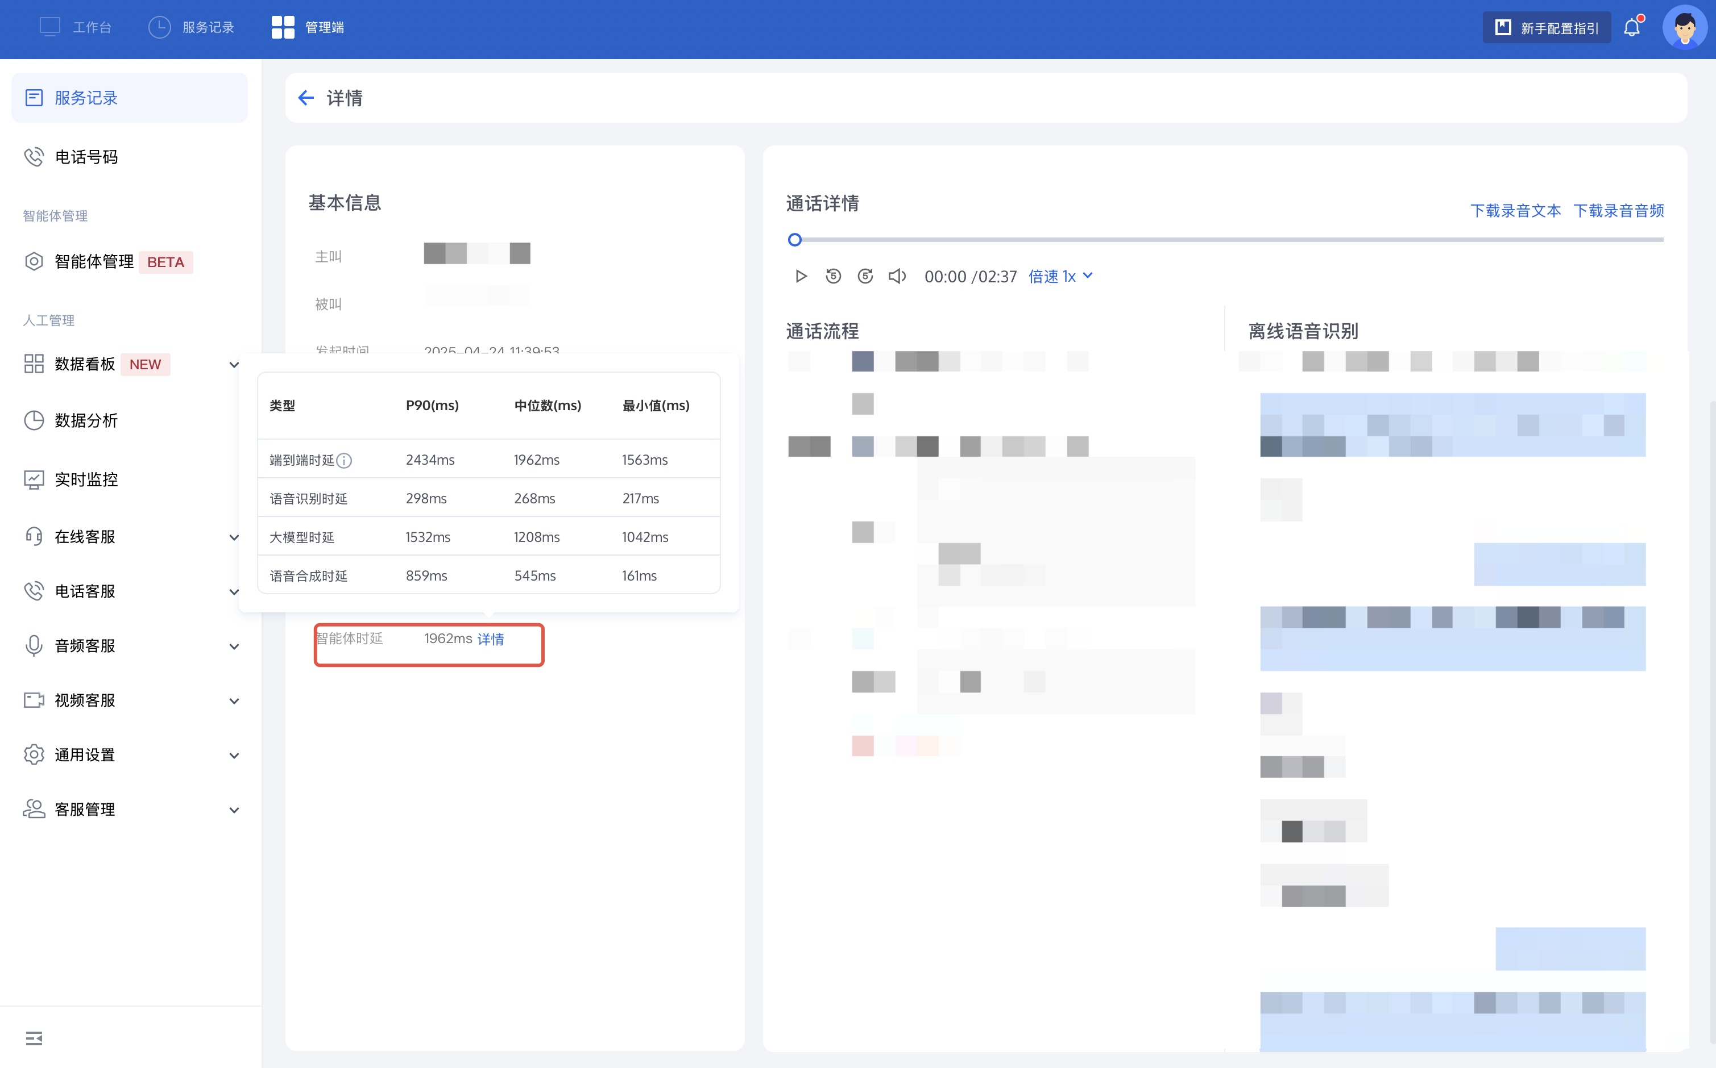Open the notification bell
Viewport: 1716px width, 1068px height.
pyautogui.click(x=1632, y=27)
